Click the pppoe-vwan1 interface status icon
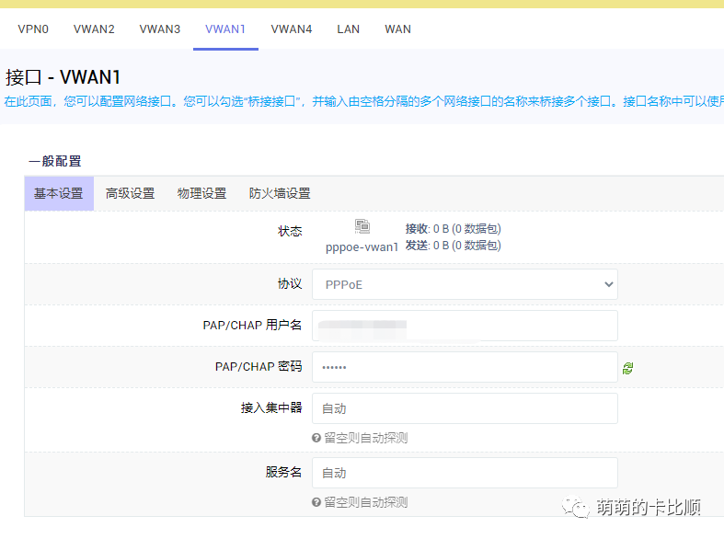The image size is (724, 539). click(x=362, y=226)
